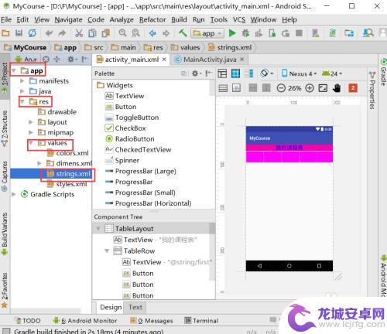Select the Design editor tab
387x334 pixels.
tap(111, 307)
